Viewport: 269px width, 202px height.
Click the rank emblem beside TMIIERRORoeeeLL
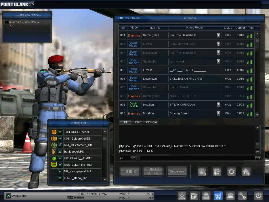tap(54, 132)
